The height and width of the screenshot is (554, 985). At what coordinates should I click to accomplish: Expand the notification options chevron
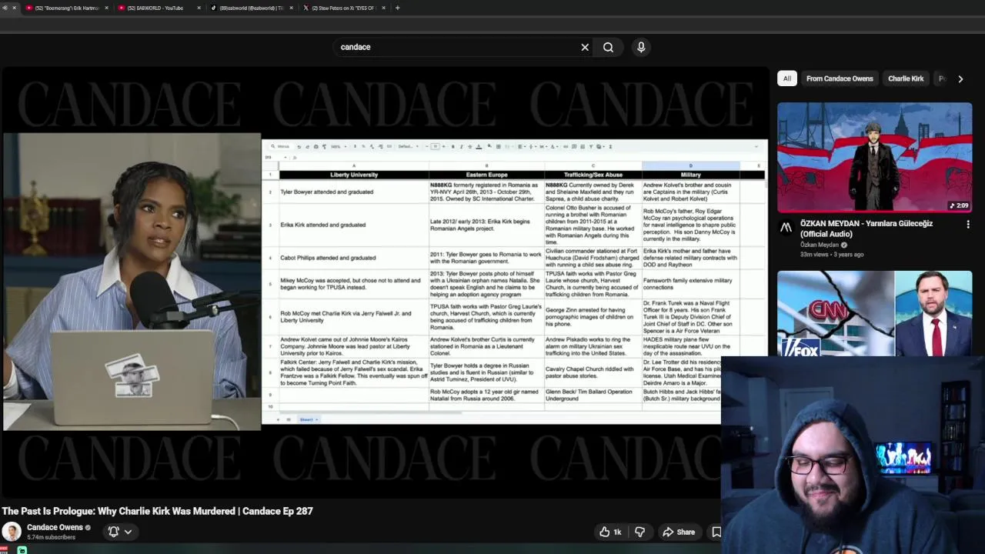[x=128, y=532]
